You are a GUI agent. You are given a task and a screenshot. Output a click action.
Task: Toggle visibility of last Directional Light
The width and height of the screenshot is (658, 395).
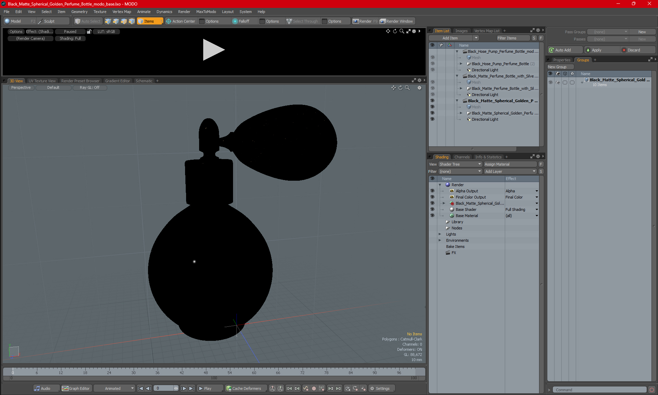click(432, 119)
